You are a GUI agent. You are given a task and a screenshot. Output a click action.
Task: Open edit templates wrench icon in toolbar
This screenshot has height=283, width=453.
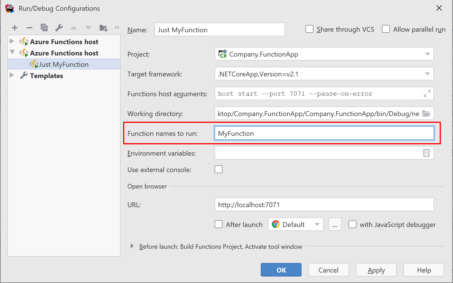pyautogui.click(x=59, y=28)
